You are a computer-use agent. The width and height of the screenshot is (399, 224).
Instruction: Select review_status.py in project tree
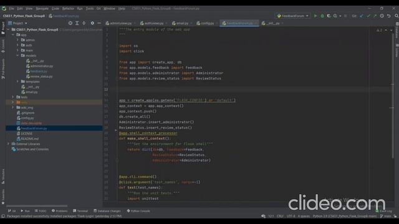(42, 77)
